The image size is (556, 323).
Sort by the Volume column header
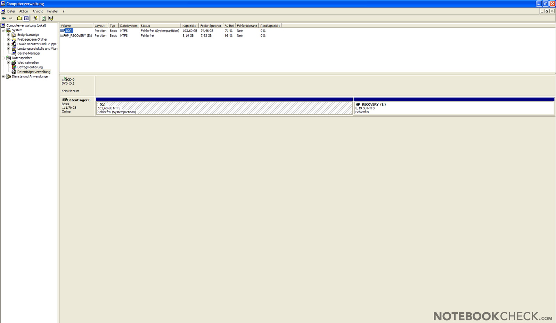click(x=76, y=26)
